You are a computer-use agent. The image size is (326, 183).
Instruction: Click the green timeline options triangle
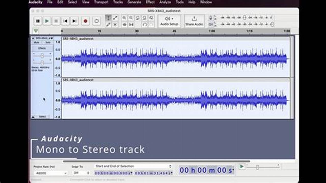pos(36,31)
